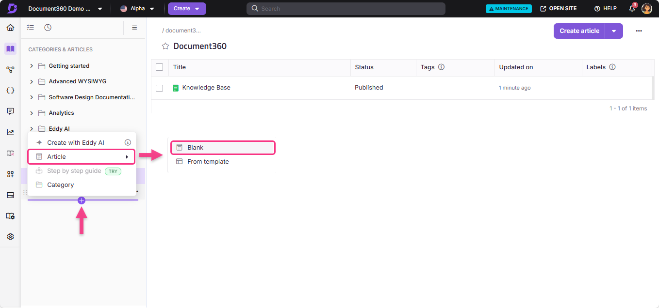
Task: Open the Home dashboard icon
Action: click(10, 28)
